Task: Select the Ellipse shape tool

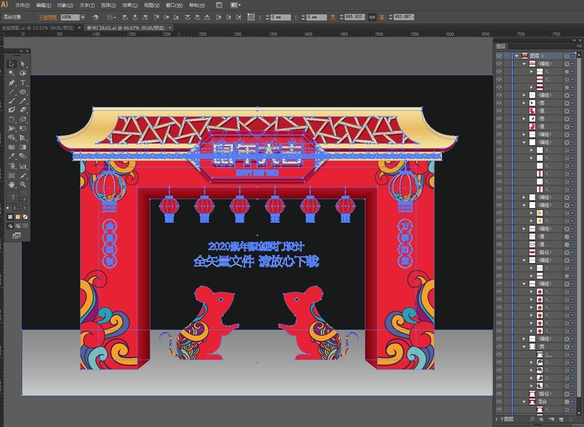Action: pyautogui.click(x=23, y=92)
